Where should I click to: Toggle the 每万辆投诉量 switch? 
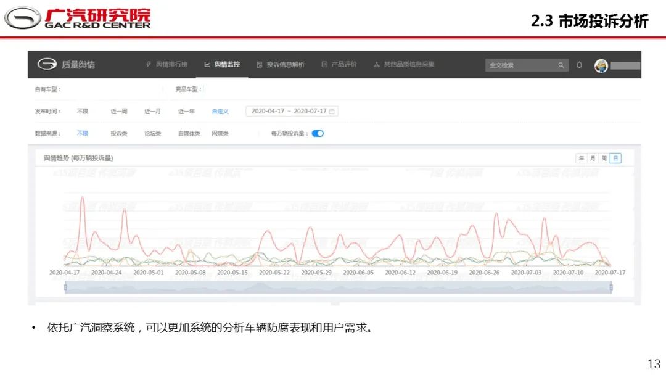click(x=318, y=133)
